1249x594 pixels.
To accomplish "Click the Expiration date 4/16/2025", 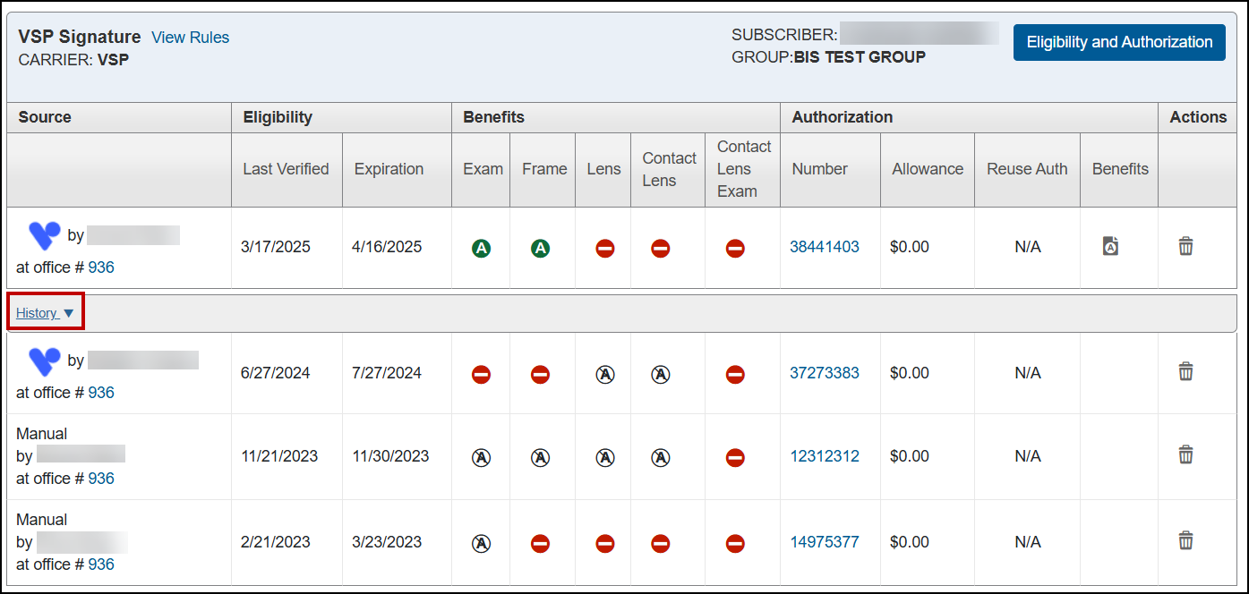I will pyautogui.click(x=387, y=247).
